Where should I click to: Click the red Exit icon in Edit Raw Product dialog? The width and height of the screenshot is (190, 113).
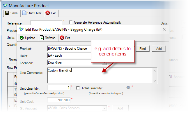[62, 38]
